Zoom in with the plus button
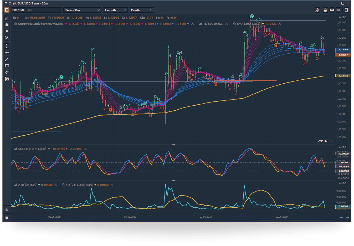Screen dimensions: 354x246 347,218
